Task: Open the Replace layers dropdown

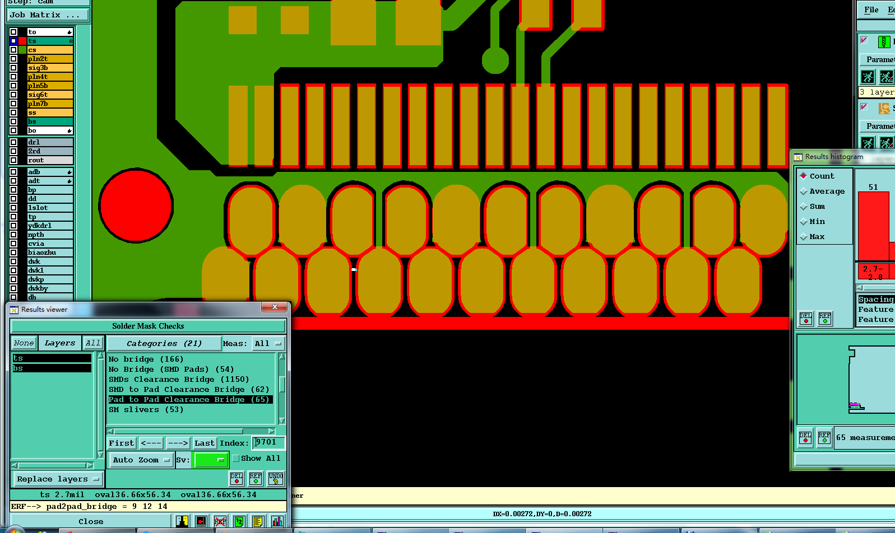Action: pyautogui.click(x=58, y=479)
